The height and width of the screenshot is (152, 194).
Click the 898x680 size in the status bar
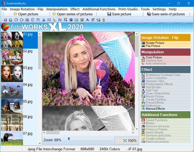[87, 149]
